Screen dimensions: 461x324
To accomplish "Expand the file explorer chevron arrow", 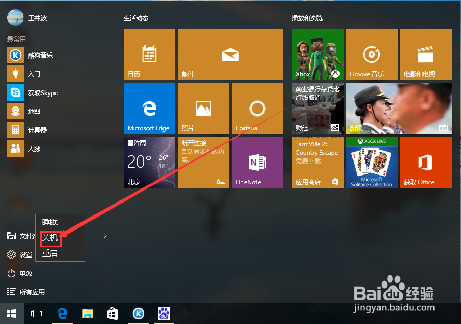I will tap(105, 236).
